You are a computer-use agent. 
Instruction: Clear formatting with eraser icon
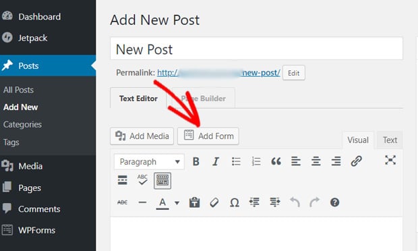point(214,202)
